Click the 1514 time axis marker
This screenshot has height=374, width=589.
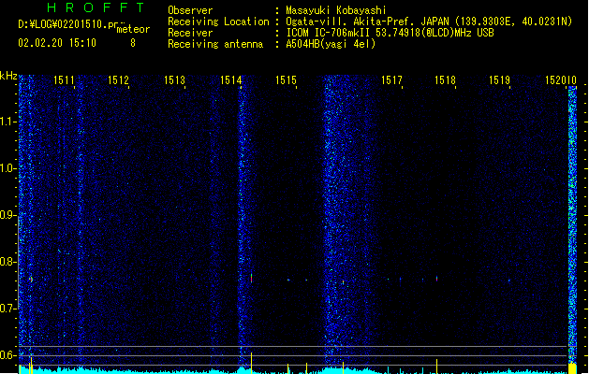pyautogui.click(x=230, y=80)
